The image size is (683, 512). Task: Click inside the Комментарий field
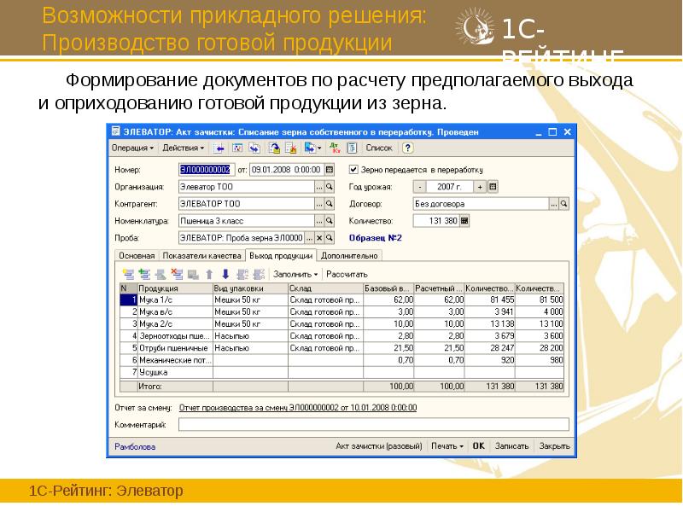pos(341,422)
